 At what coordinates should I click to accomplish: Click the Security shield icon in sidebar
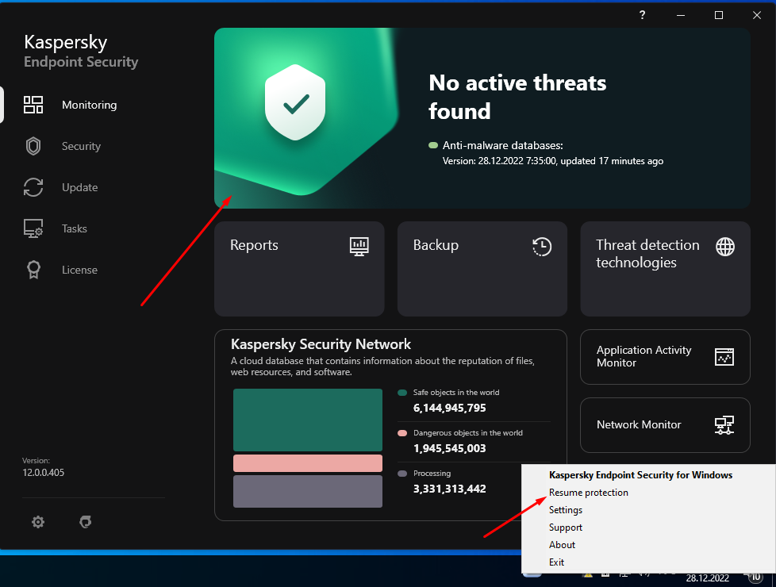[x=33, y=146]
